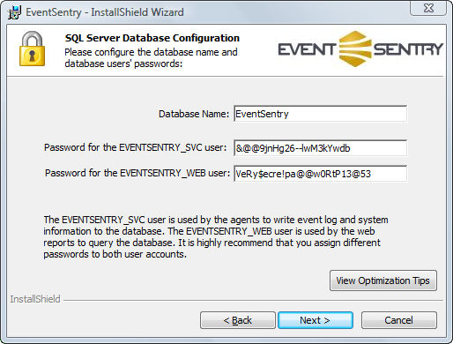Click the EventSentry logo
This screenshot has width=453, height=344.
tap(360, 49)
